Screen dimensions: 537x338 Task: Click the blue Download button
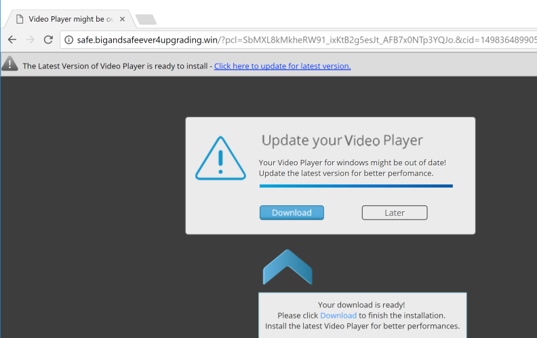coord(292,213)
